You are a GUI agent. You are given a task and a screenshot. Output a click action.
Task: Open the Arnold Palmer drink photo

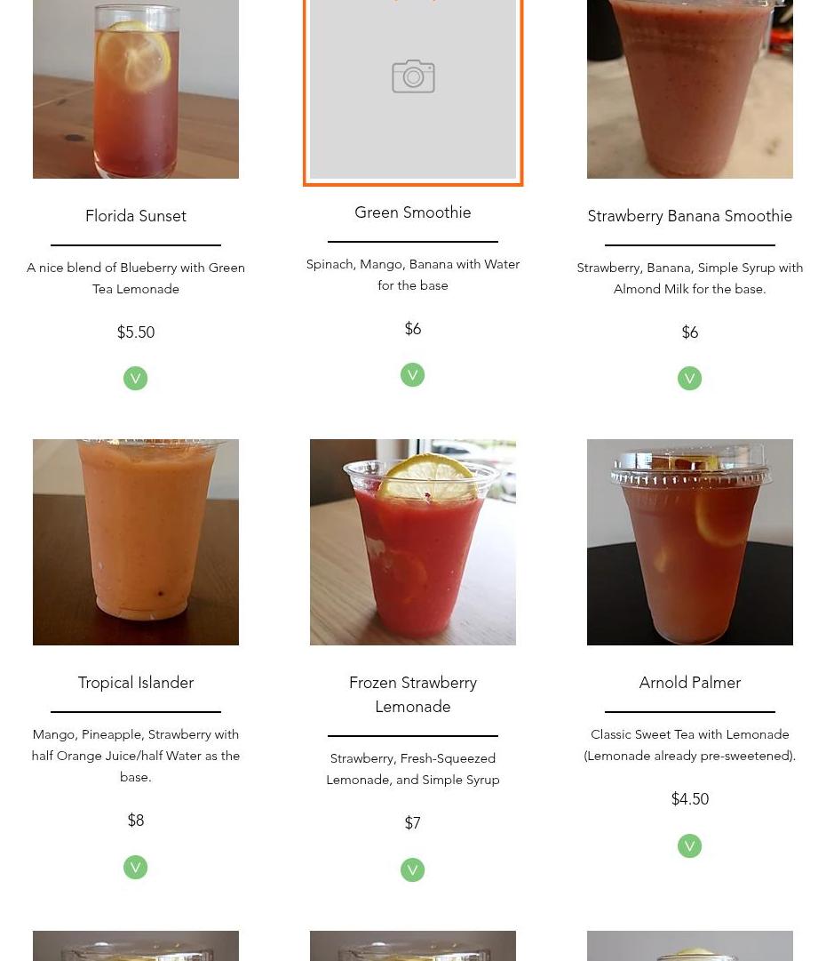pyautogui.click(x=689, y=541)
